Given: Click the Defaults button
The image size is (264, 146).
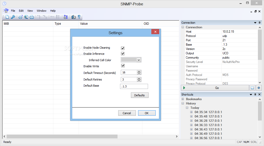Looking at the screenshot, I should 140,95.
